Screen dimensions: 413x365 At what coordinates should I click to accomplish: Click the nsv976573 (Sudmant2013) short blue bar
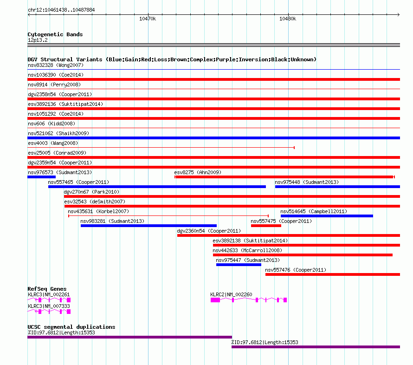coord(41,177)
